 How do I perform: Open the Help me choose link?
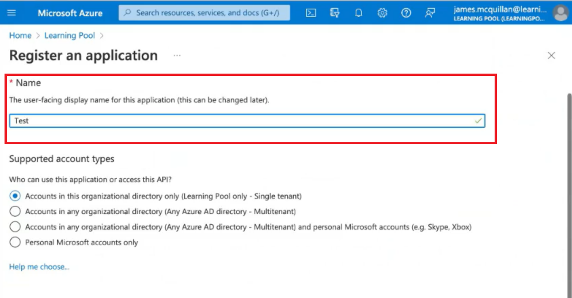pyautogui.click(x=39, y=267)
